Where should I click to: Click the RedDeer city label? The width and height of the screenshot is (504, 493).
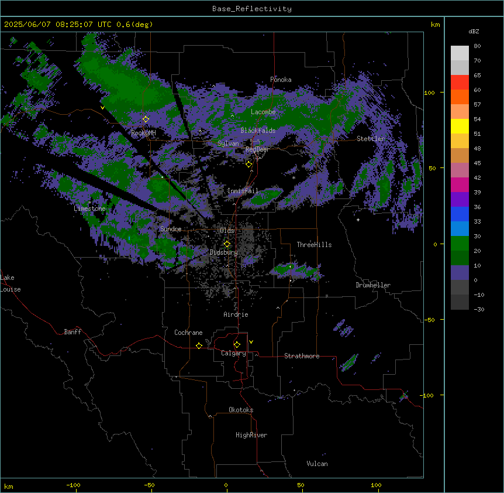coord(257,149)
